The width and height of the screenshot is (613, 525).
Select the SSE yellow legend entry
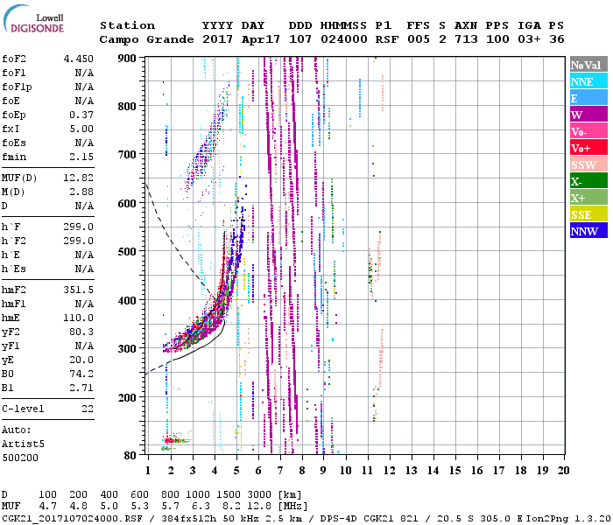588,214
